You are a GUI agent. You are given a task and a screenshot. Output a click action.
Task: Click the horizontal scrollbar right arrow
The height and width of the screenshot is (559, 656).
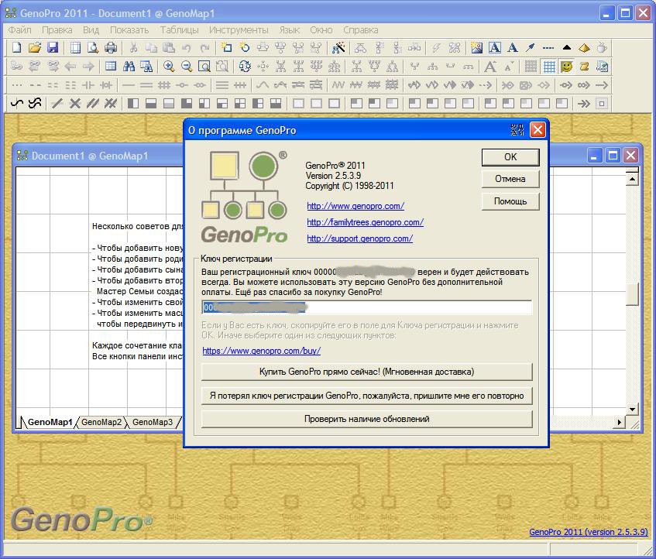click(x=619, y=422)
